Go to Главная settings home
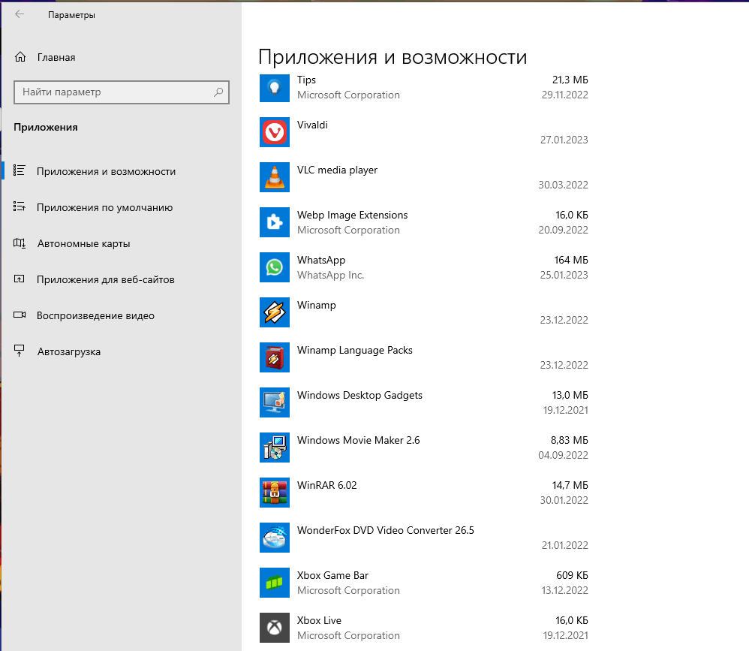The image size is (749, 651). click(x=56, y=57)
